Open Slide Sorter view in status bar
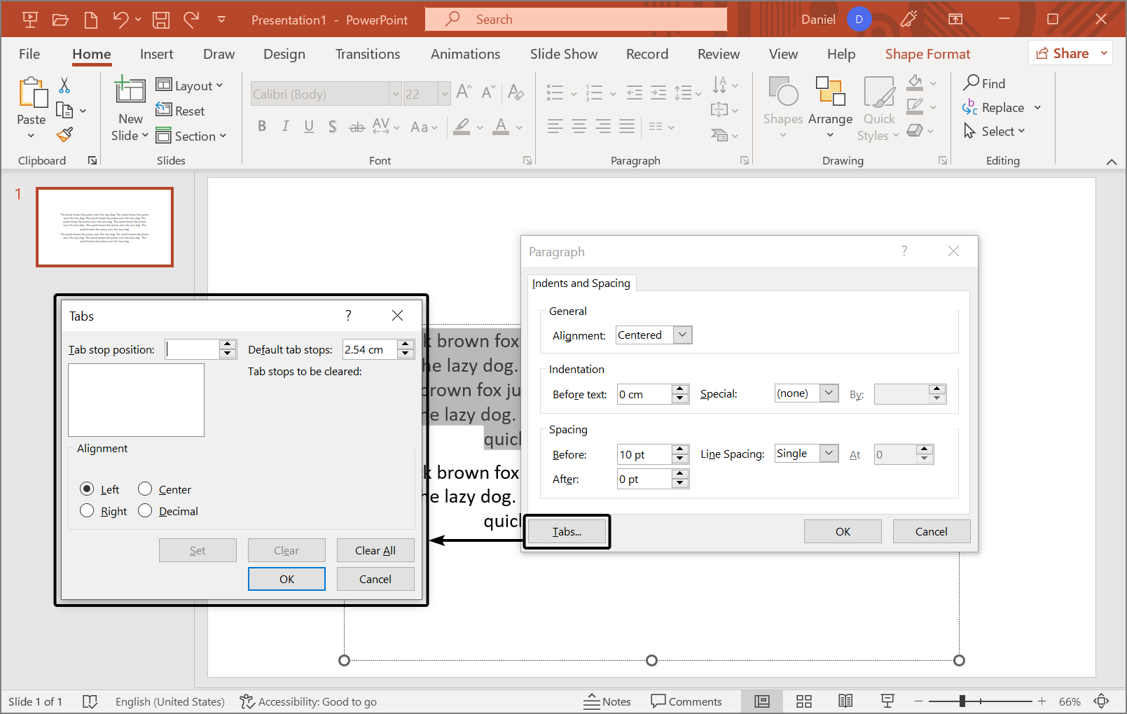The height and width of the screenshot is (714, 1127). [804, 701]
